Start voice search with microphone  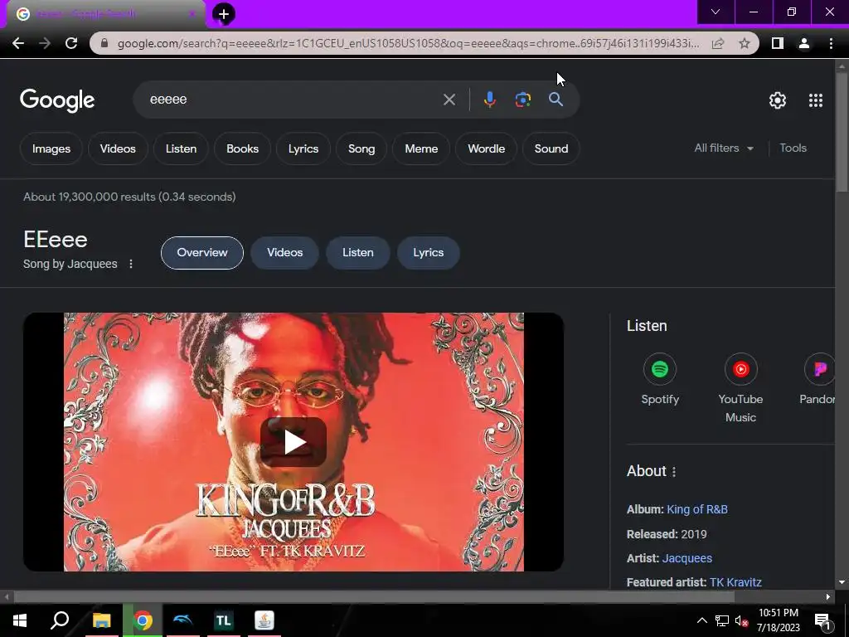(489, 100)
